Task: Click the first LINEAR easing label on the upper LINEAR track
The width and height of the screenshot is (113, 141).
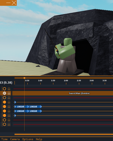Action: pos(20,107)
